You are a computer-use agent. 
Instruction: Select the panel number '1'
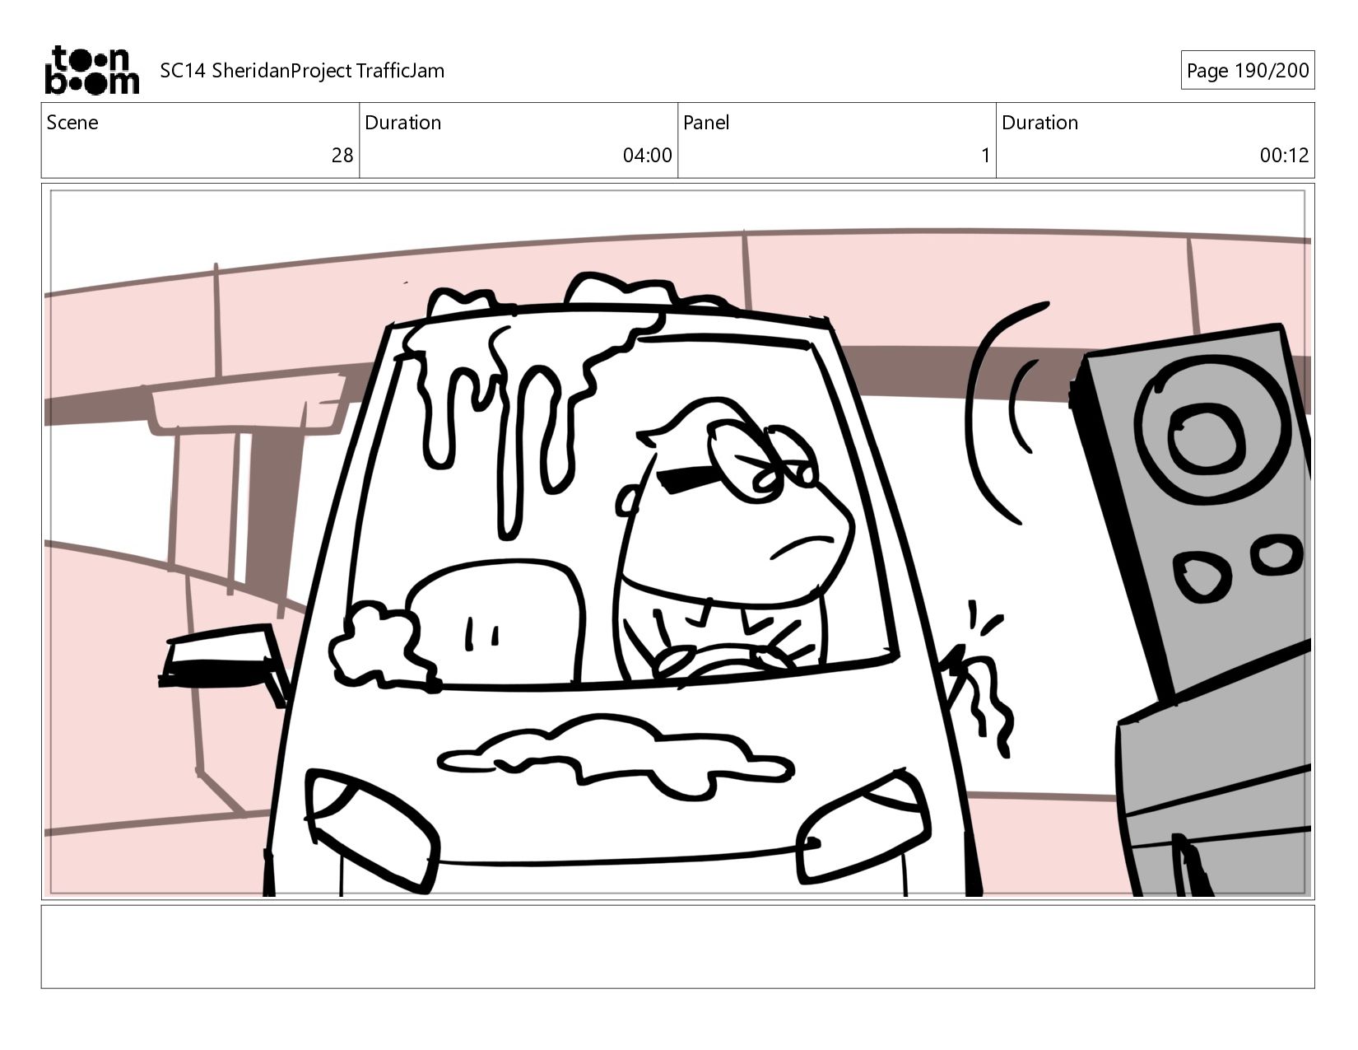point(985,156)
